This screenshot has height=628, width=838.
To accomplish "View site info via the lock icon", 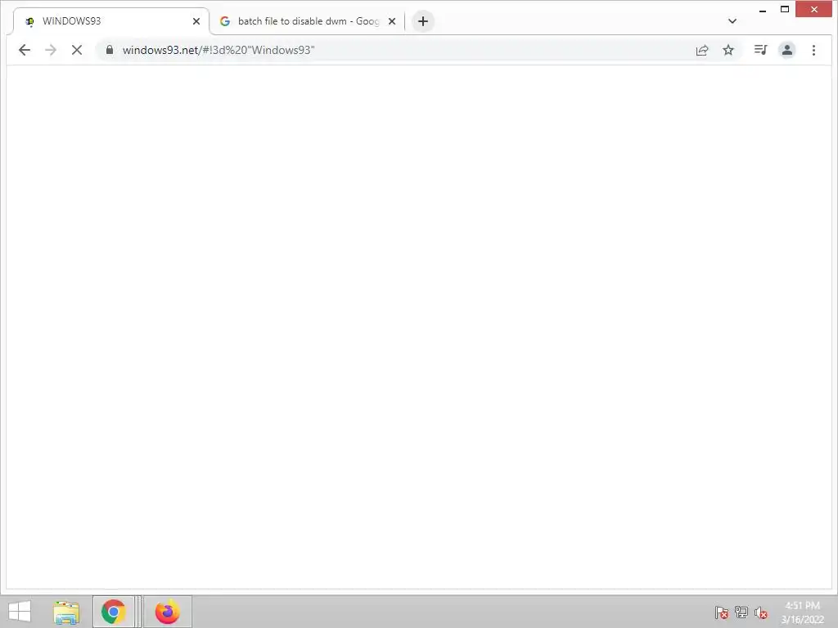I will [x=110, y=50].
